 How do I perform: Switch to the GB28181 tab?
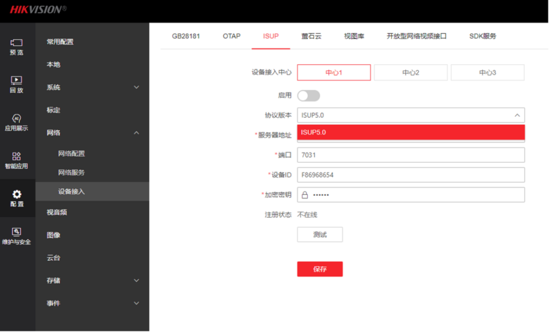point(186,36)
